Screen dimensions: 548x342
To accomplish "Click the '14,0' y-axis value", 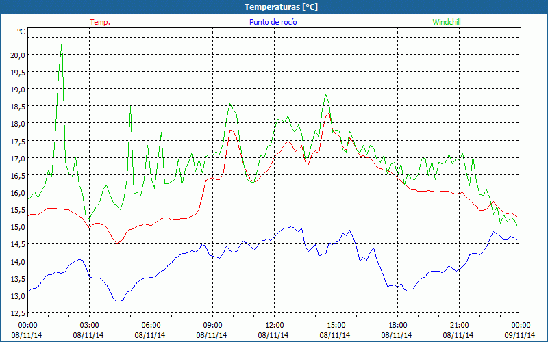I will [18, 261].
